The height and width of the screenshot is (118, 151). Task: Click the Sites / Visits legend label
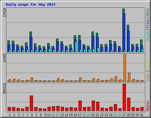point(147,70)
